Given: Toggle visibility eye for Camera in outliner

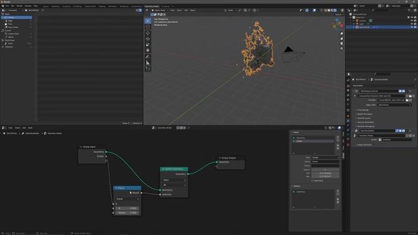Looking at the screenshot, I should pyautogui.click(x=411, y=20).
